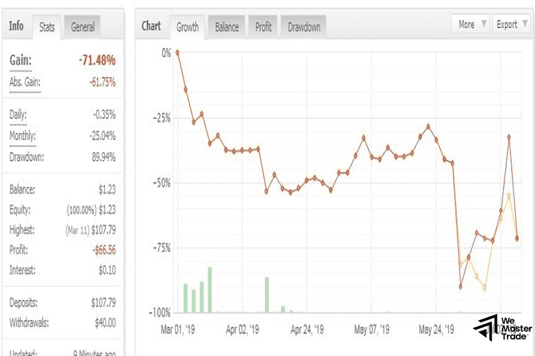Image resolution: width=535 pixels, height=356 pixels.
Task: Click the Daily percentage label
Action: point(17,114)
